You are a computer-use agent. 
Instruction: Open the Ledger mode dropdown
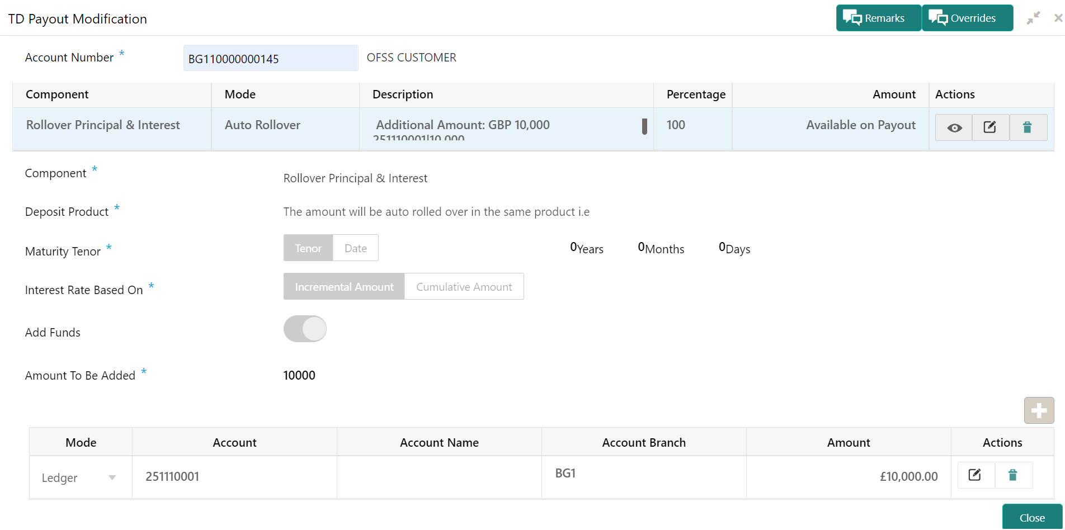pyautogui.click(x=79, y=477)
